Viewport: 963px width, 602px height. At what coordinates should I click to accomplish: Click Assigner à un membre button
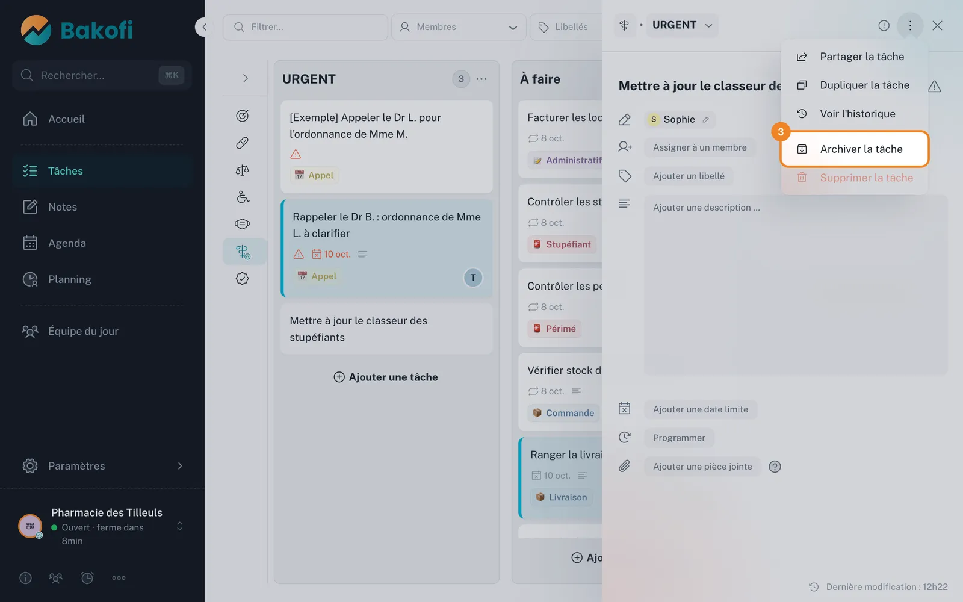coord(700,147)
